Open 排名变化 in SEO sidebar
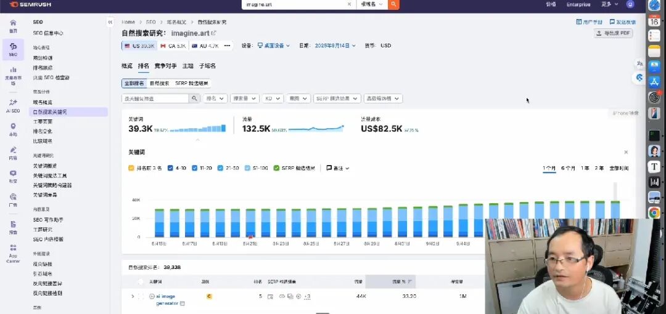This screenshot has height=314, width=666. (43, 132)
